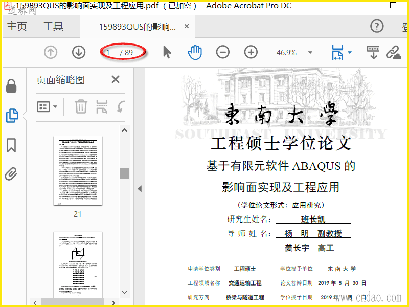Click the thumbnail panel scroll up arrow
Image resolution: width=409 pixels, height=307 pixels.
(124, 130)
